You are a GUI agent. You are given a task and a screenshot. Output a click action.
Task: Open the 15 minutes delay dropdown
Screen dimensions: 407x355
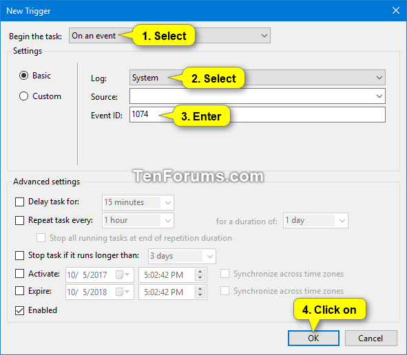point(138,202)
